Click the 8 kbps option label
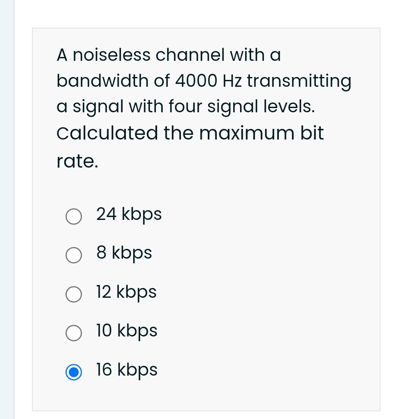This screenshot has width=395, height=419. click(123, 253)
